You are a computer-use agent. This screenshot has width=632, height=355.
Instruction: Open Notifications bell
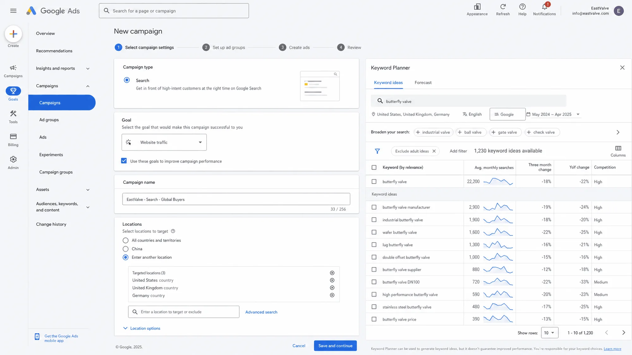(544, 7)
